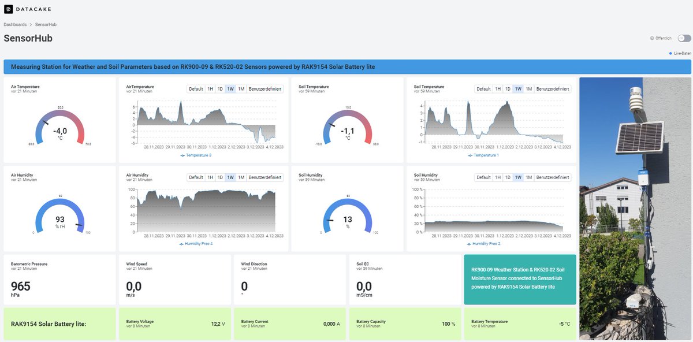Click the -1,1 °C soil temperature gauge value
Screen dimensions: 693x342
coord(348,133)
